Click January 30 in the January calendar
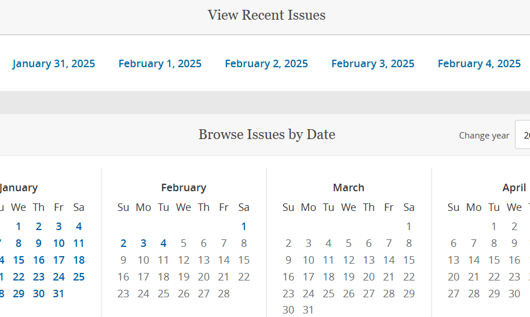This screenshot has height=317, width=530. click(39, 294)
